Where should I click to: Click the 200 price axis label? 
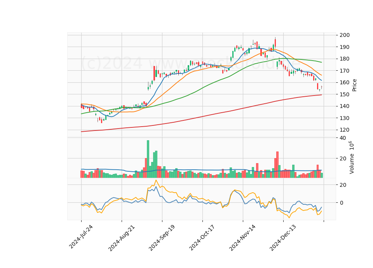click(x=345, y=35)
